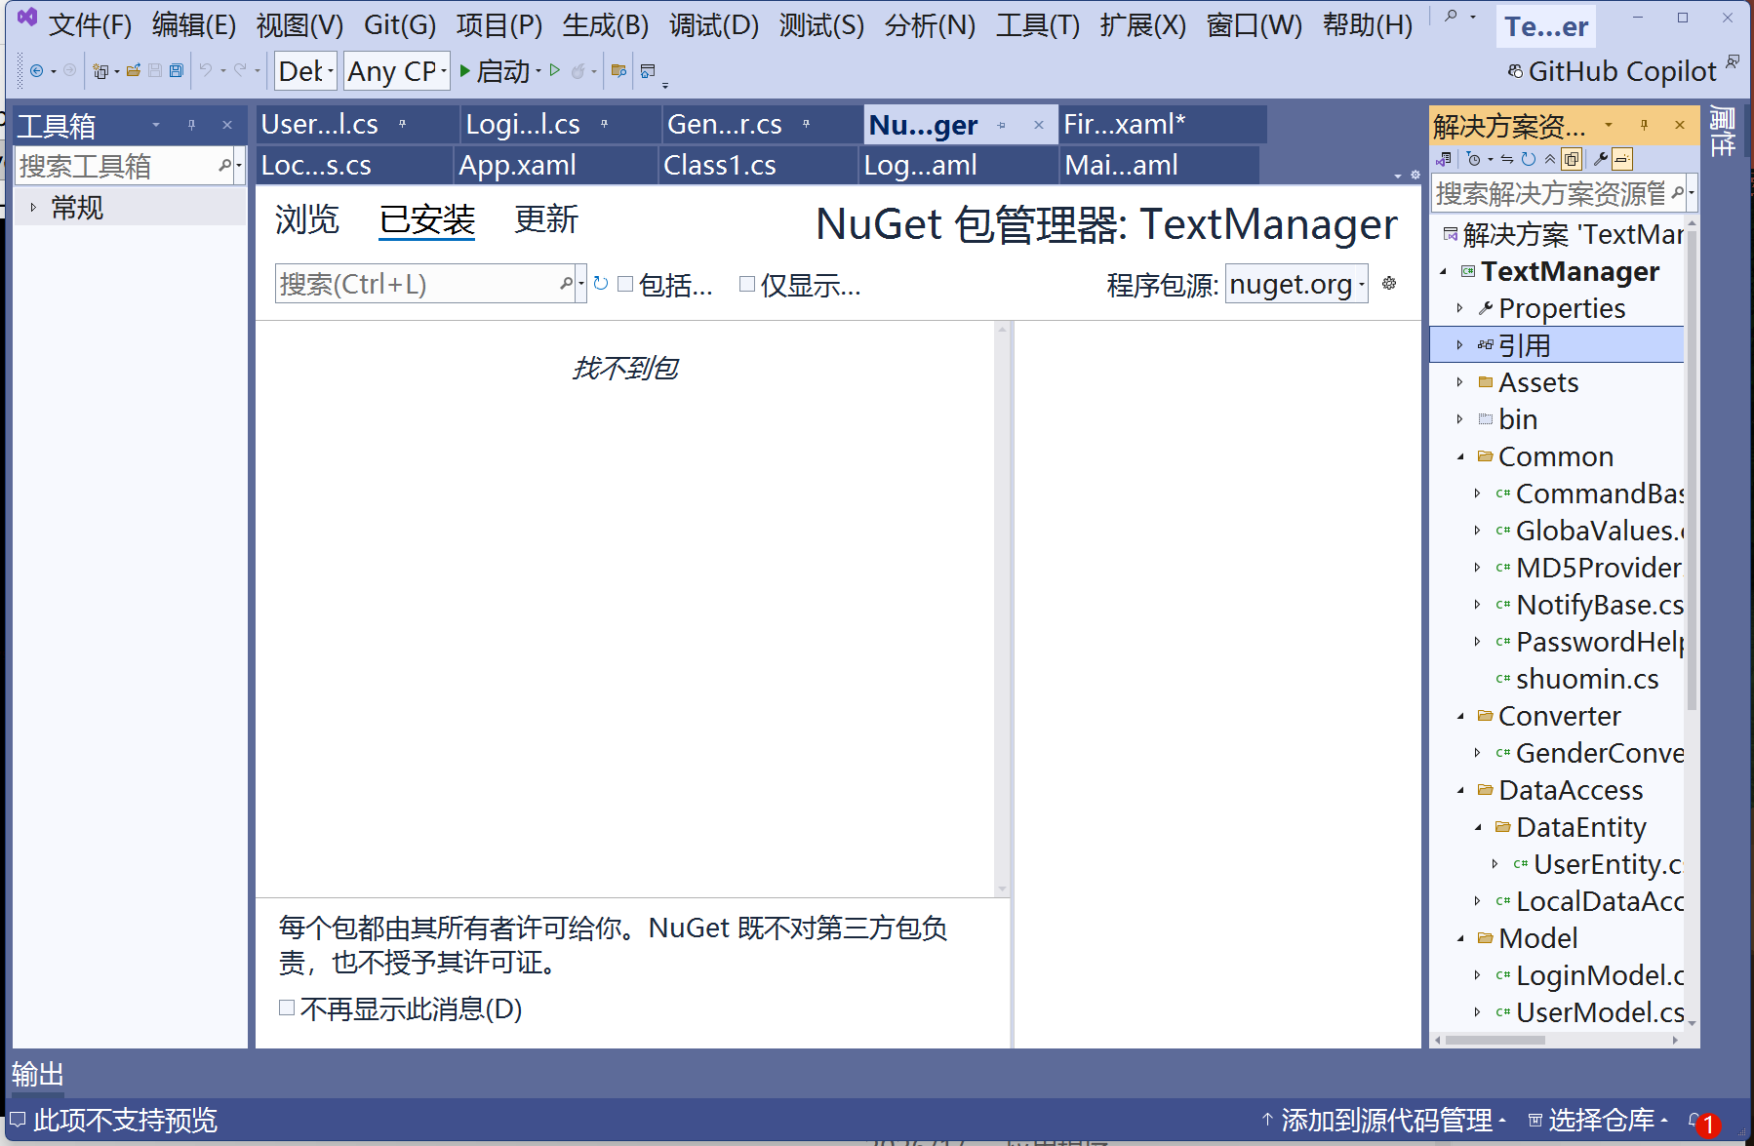
Task: Collapse the DataAccess folder
Action: pyautogui.click(x=1459, y=790)
